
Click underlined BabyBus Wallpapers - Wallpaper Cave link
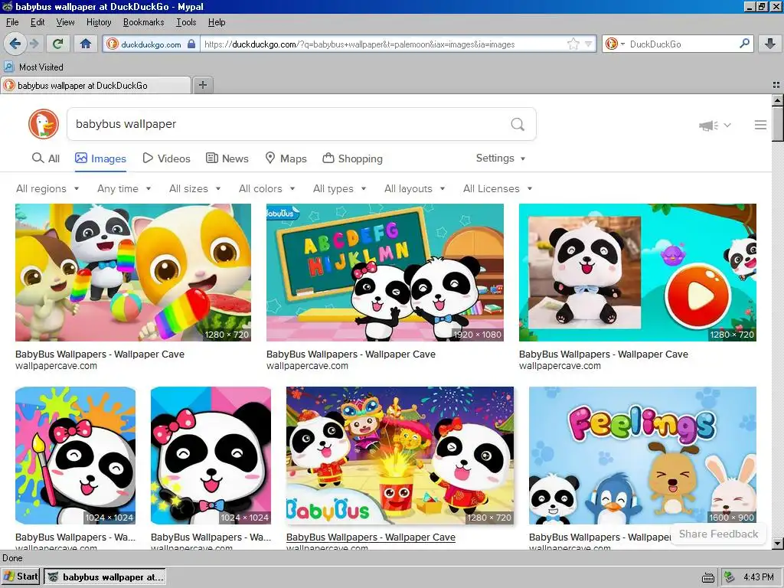pos(371,537)
